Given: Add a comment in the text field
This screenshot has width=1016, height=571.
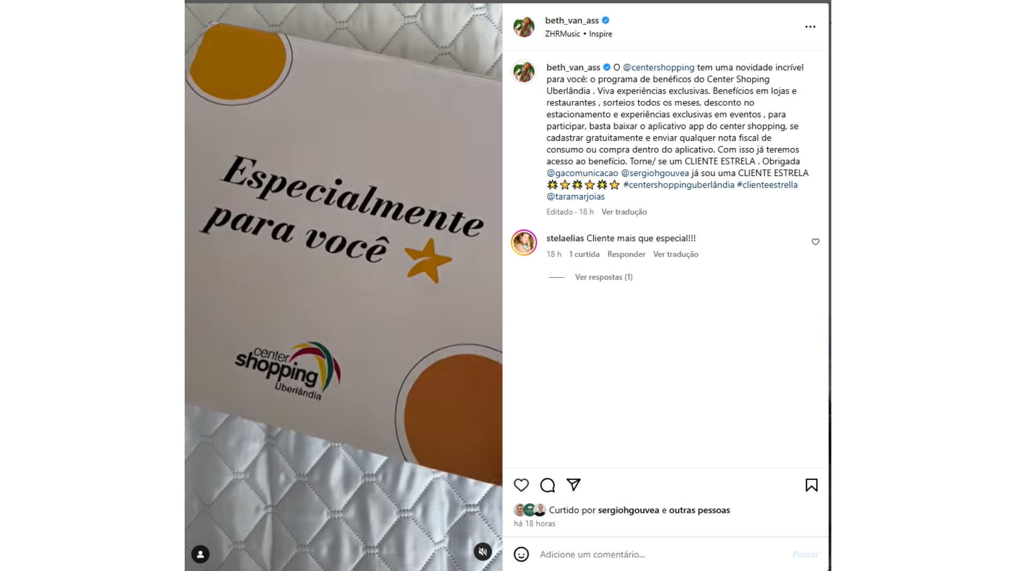Looking at the screenshot, I should click(x=661, y=554).
